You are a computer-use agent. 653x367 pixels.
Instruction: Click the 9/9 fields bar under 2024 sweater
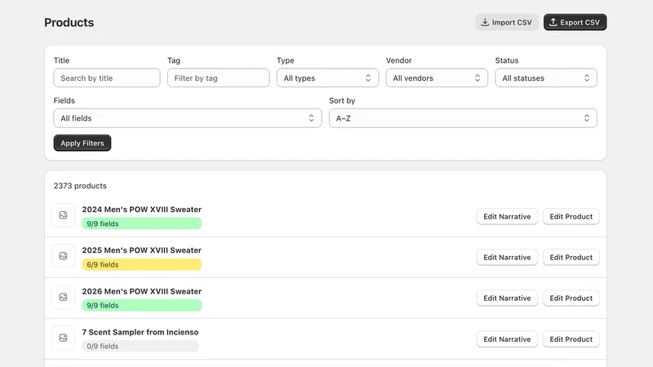[141, 223]
